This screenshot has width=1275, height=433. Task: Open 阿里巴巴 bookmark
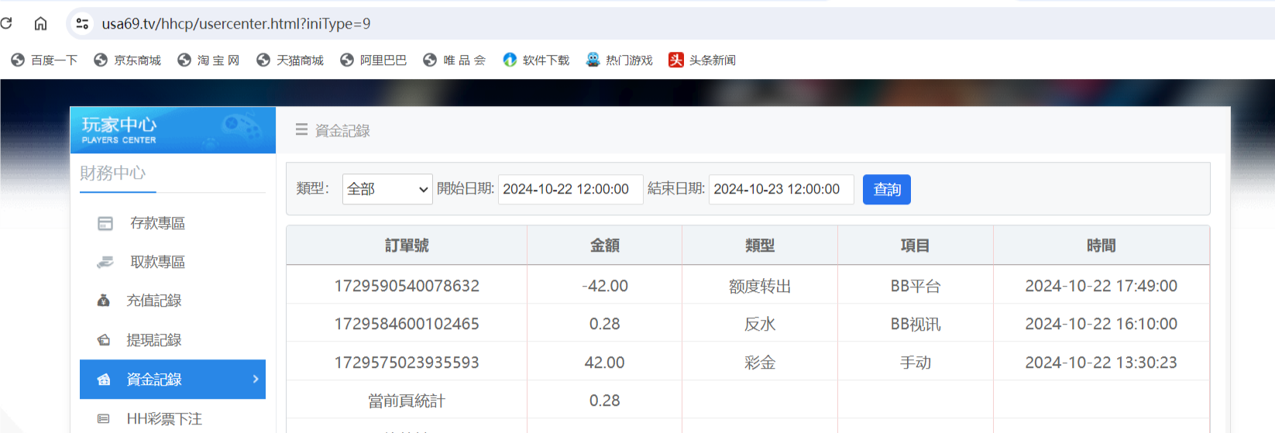coord(373,60)
